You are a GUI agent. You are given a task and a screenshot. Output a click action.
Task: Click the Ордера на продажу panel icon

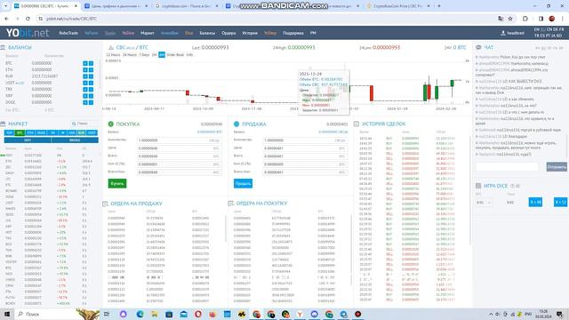[x=105, y=204]
